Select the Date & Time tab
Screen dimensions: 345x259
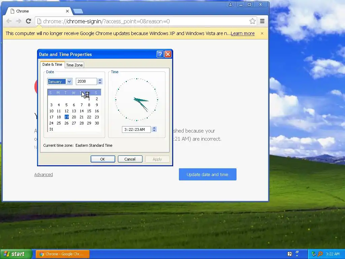pyautogui.click(x=52, y=64)
